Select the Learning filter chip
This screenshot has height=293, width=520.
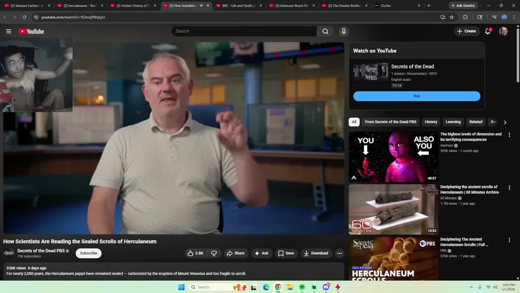(x=453, y=122)
